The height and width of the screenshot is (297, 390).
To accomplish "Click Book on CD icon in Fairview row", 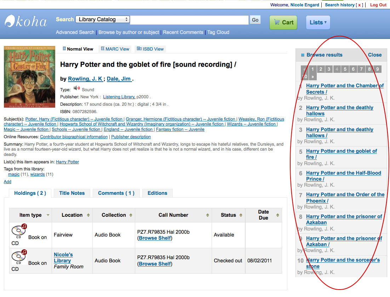I will [19, 231].
